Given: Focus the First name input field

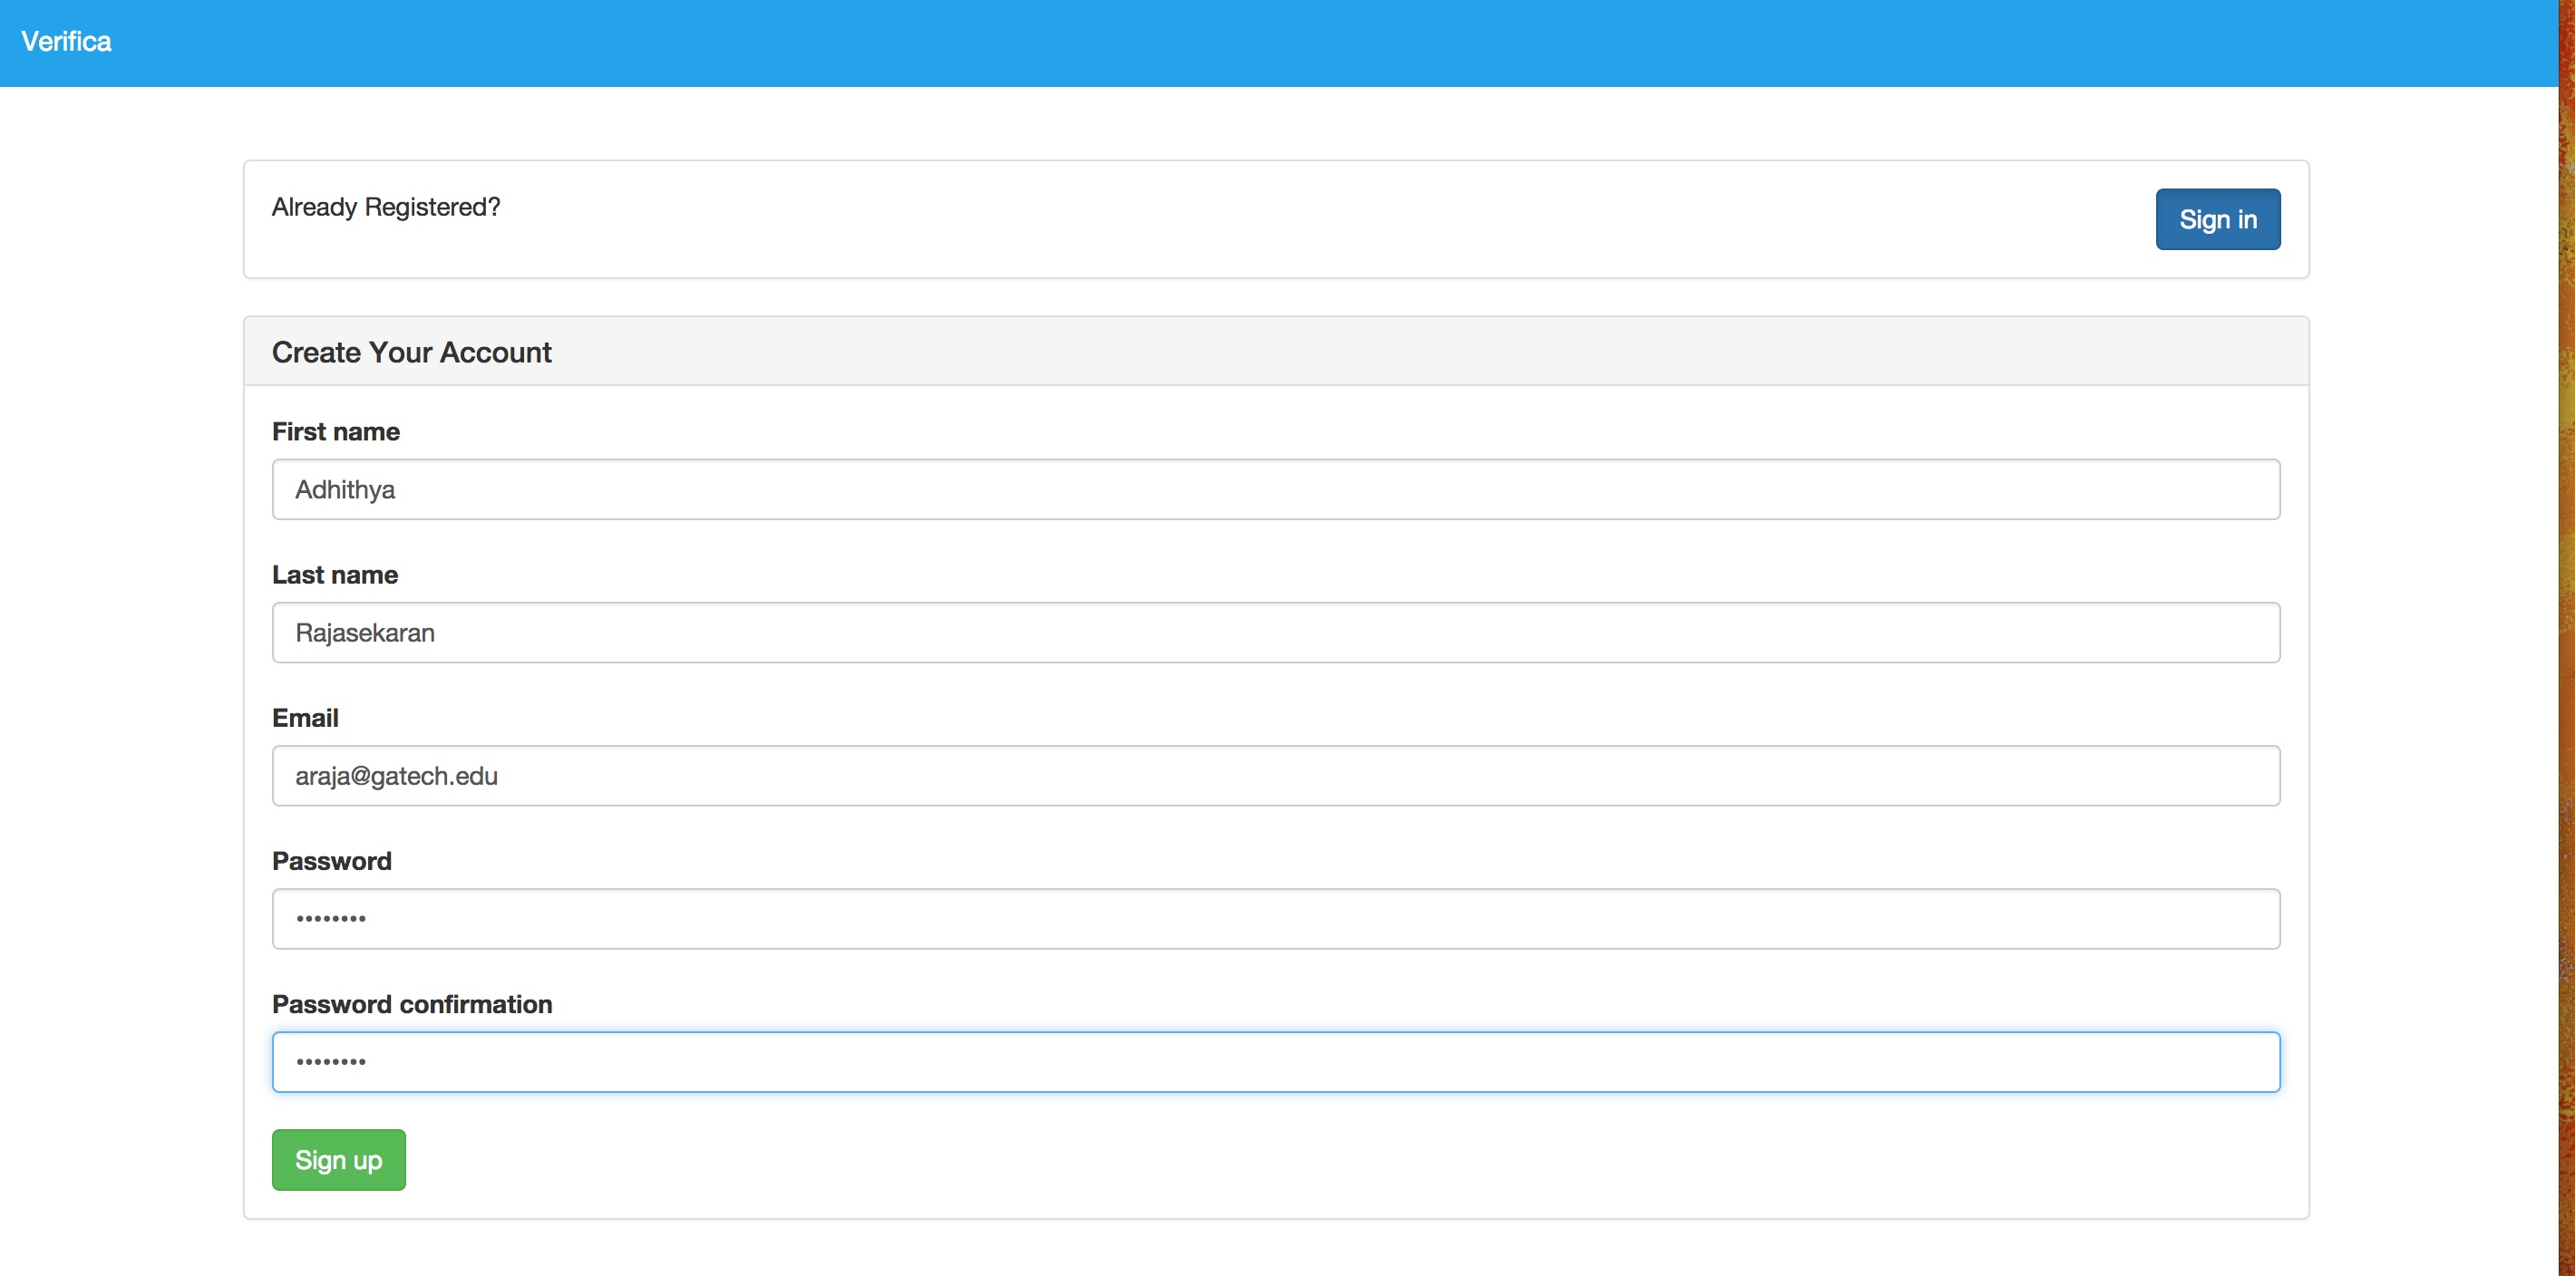Looking at the screenshot, I should (1275, 489).
